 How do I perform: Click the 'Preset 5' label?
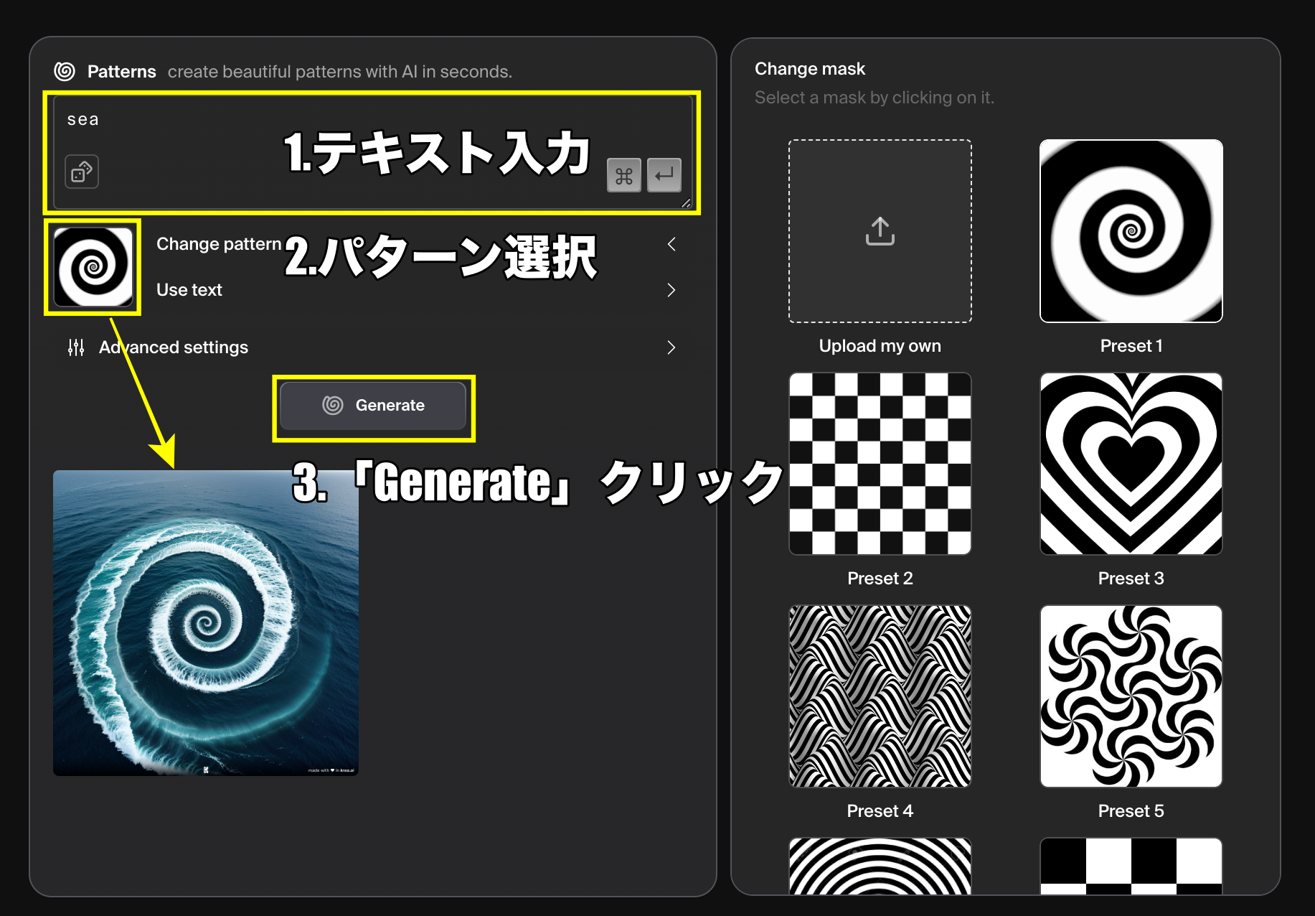[x=1131, y=811]
